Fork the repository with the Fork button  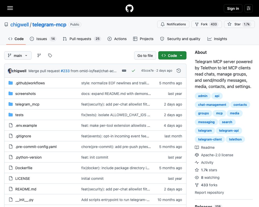tap(206, 24)
